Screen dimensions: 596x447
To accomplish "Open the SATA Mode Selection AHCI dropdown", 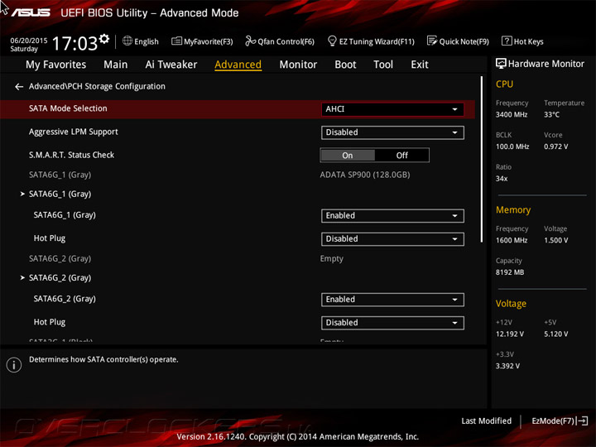I will (392, 109).
